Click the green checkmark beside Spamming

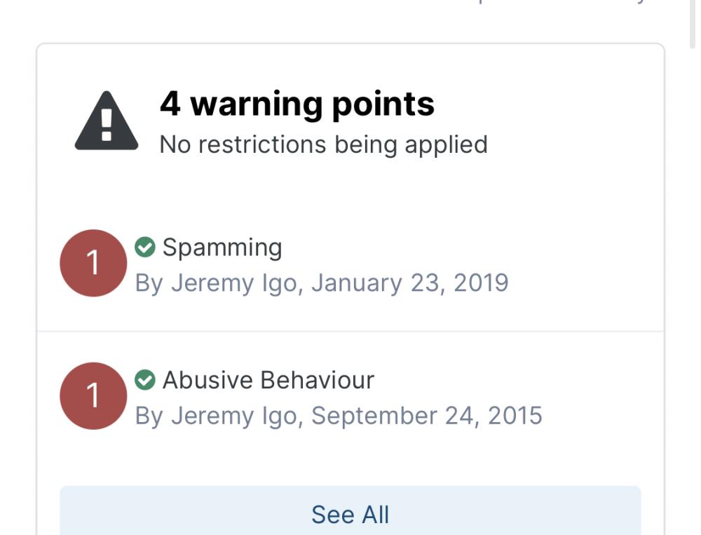tap(144, 248)
